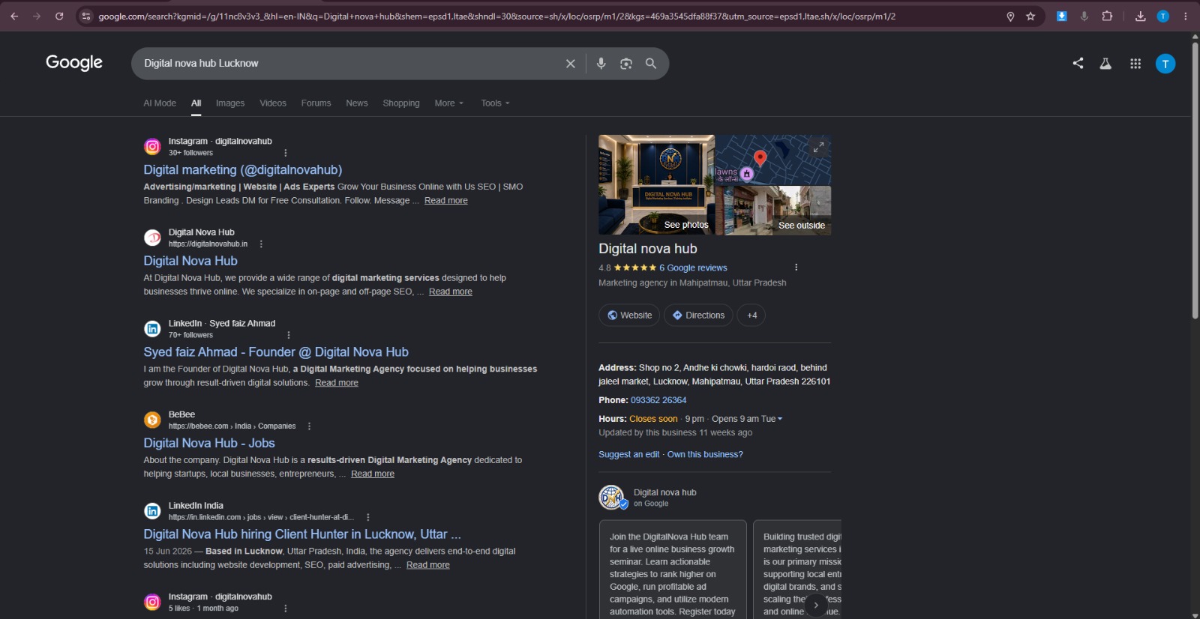This screenshot has width=1200, height=619.
Task: Switch to Videos results tab
Action: 273,103
